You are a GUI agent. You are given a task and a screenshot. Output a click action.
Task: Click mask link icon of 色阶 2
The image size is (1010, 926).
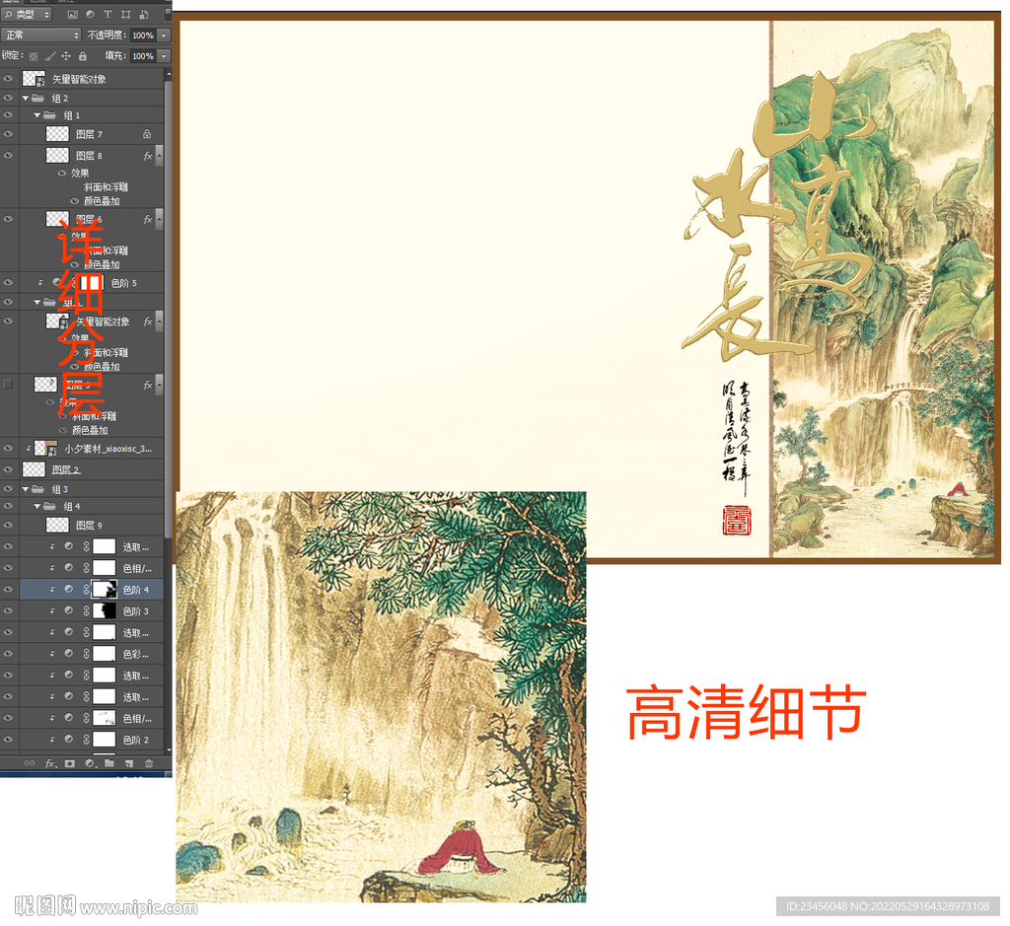[86, 740]
